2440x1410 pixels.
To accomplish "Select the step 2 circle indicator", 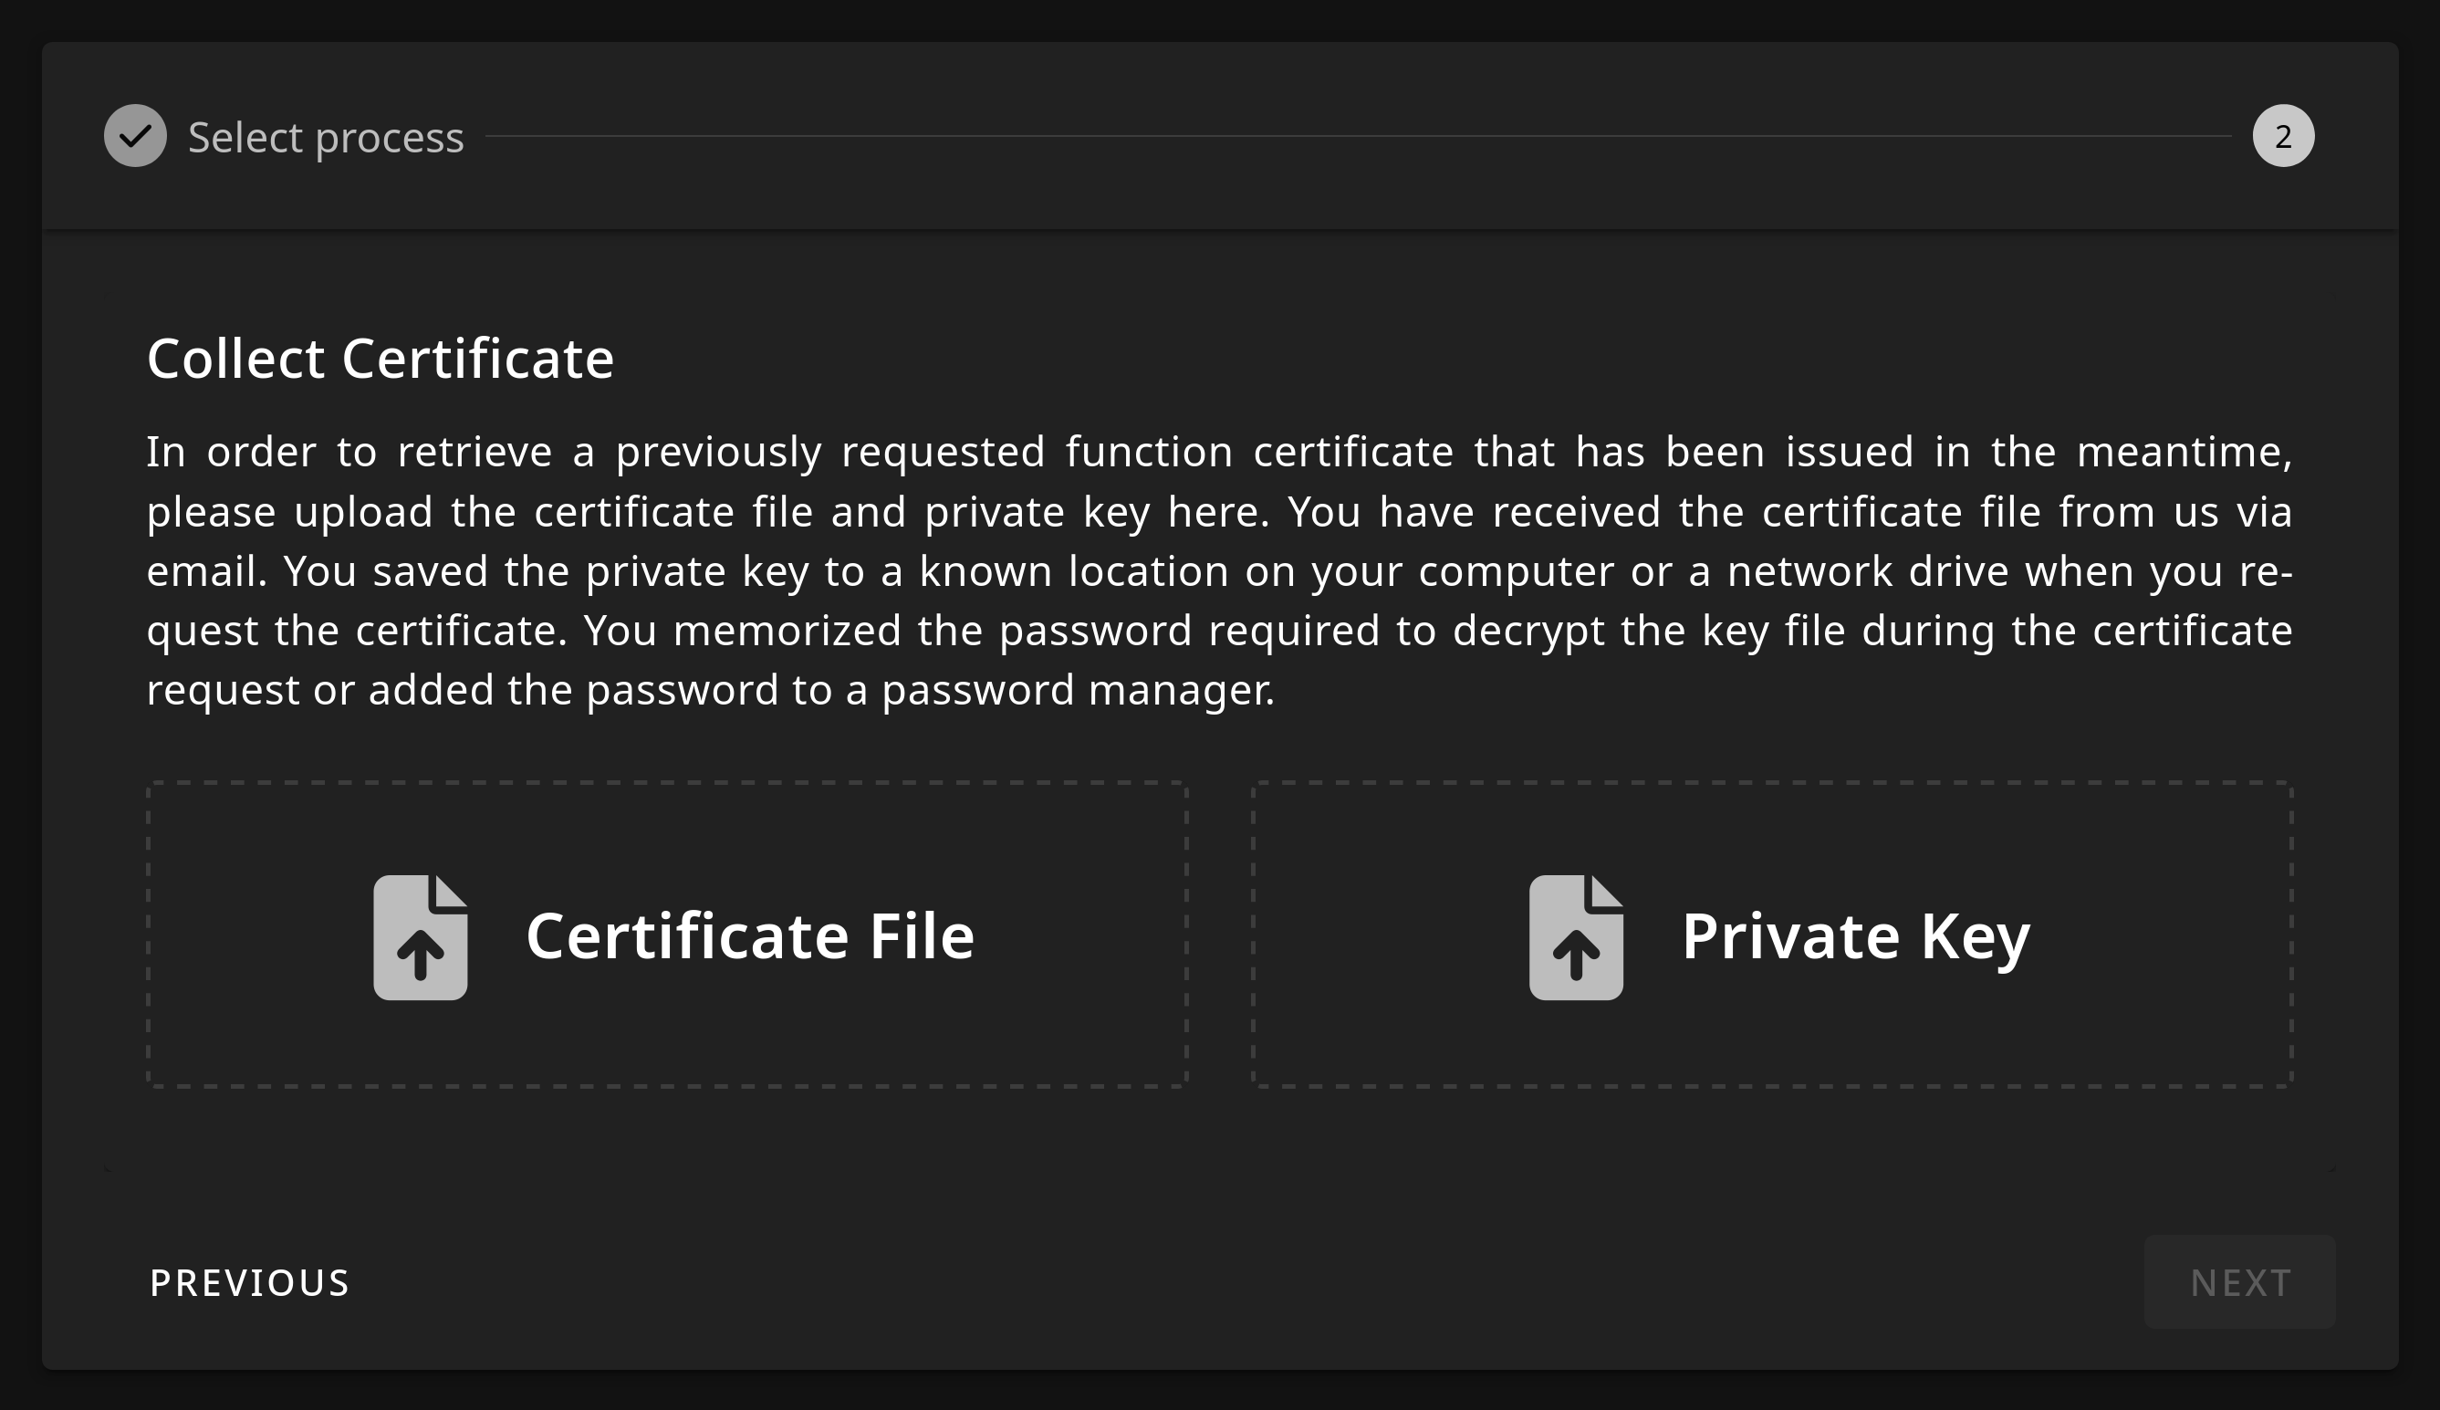I will [2283, 136].
